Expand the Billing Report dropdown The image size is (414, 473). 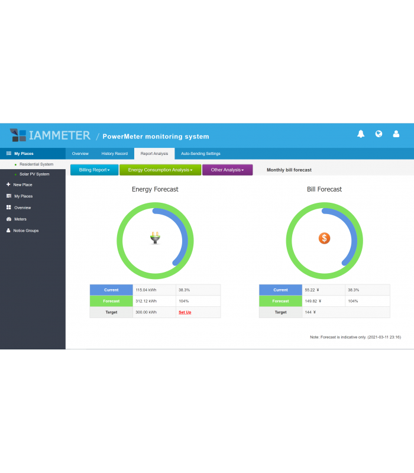[x=94, y=170]
